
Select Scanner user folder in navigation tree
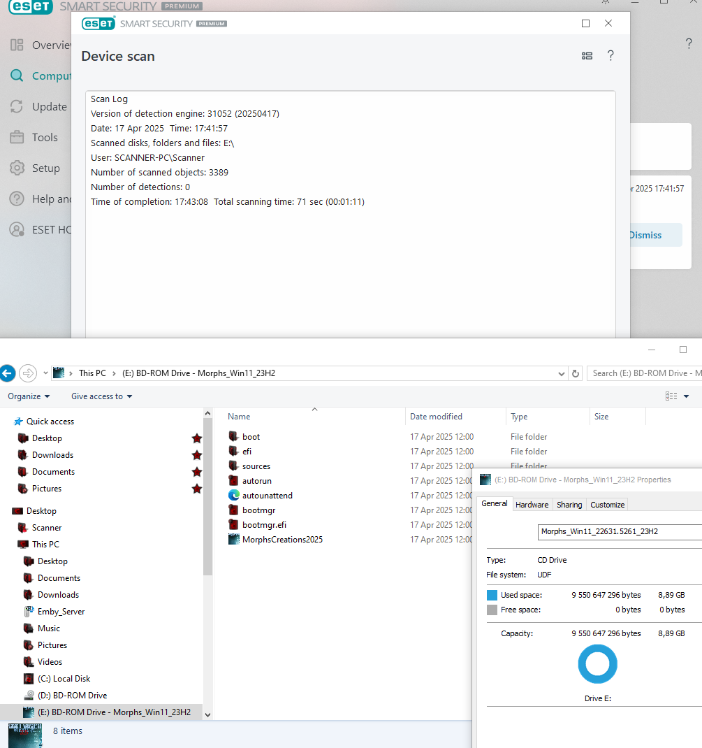pyautogui.click(x=46, y=528)
